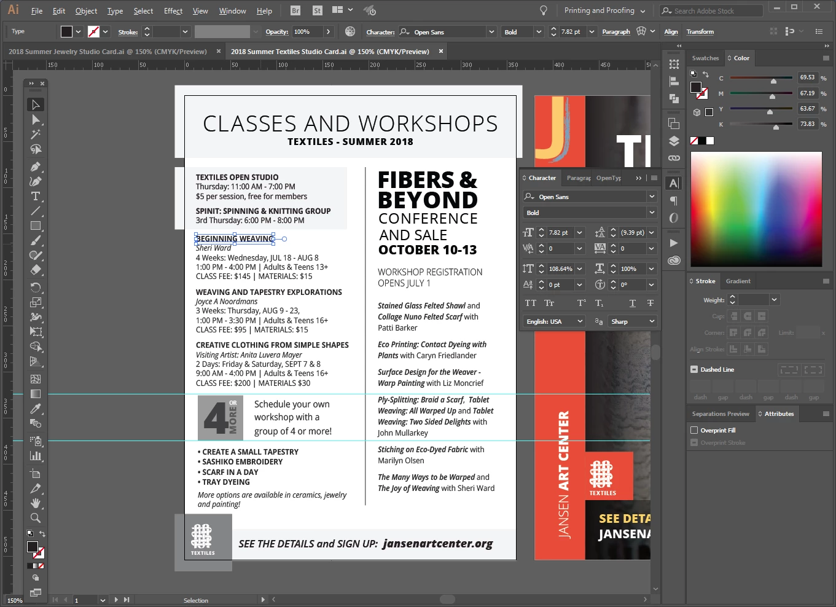Select the Artboard tool
836x607 pixels.
coord(36,474)
